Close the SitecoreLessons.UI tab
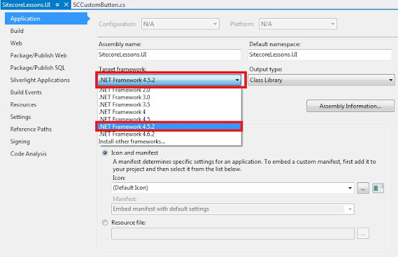Image resolution: width=398 pixels, height=257 pixels. [65, 5]
